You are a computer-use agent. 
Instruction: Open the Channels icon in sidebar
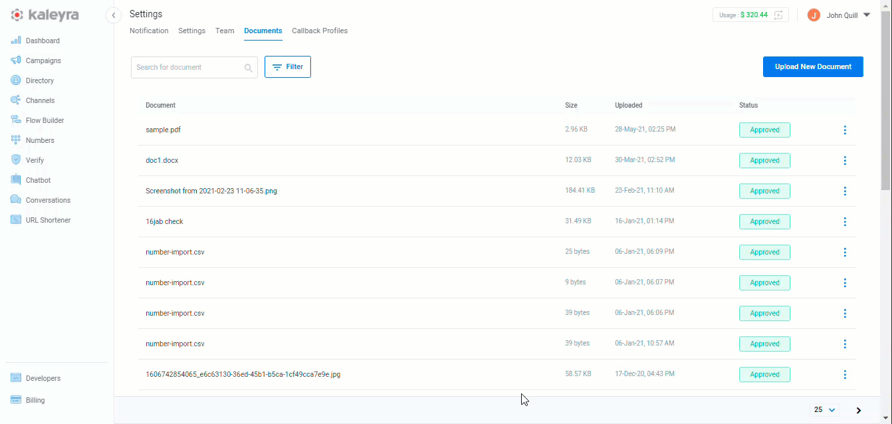[16, 100]
